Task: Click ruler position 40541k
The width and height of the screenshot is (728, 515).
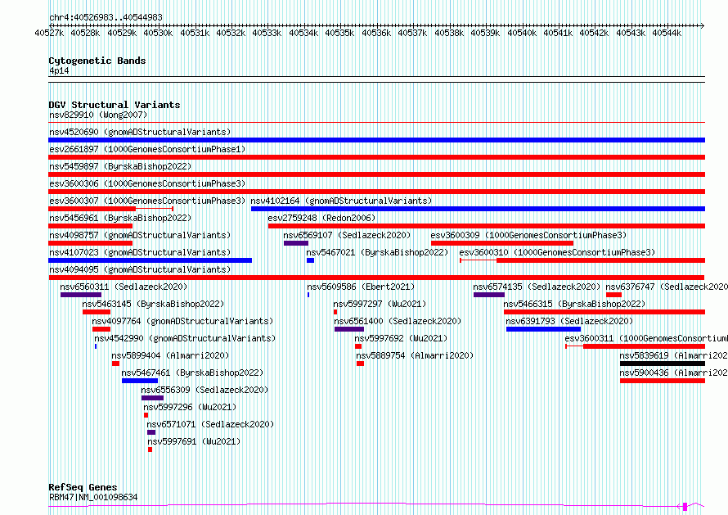Action: (x=558, y=33)
